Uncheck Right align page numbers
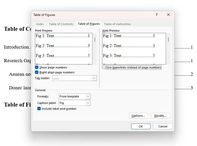The height and width of the screenshot is (146, 197). (37, 72)
